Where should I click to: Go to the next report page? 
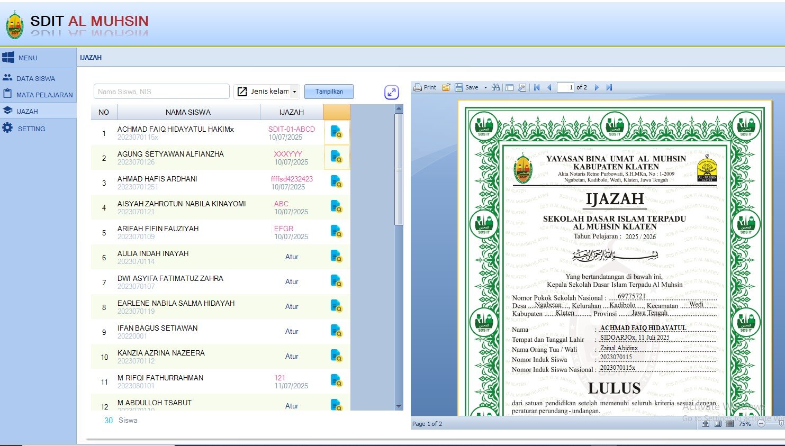pos(597,87)
